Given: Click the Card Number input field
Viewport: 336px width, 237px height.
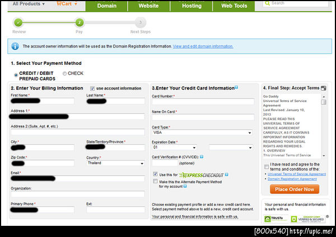Looking at the screenshot, I should pyautogui.click(x=203, y=102).
